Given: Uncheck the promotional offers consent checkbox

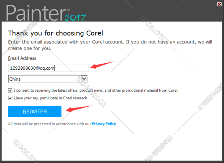Looking at the screenshot, I should (x=10, y=90).
